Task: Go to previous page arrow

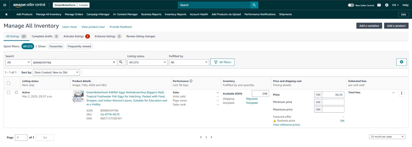Action: click(x=201, y=137)
